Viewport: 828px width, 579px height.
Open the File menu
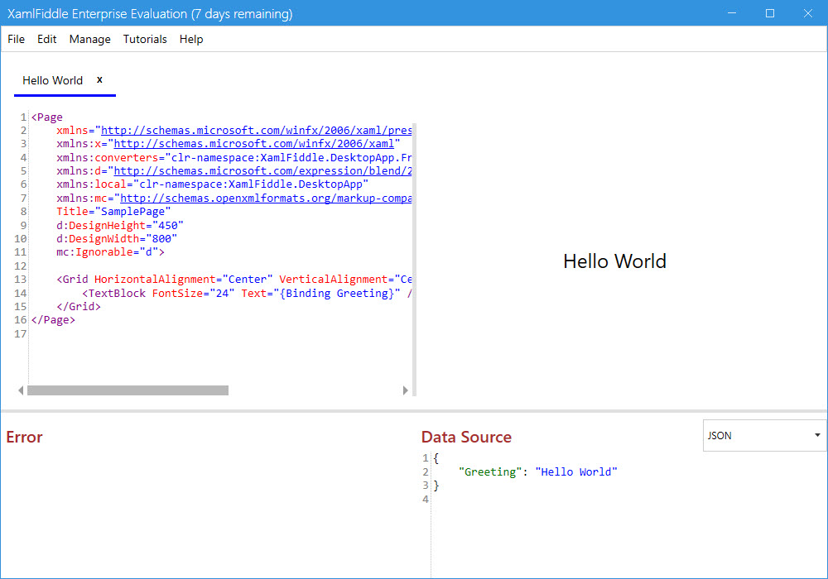point(16,39)
